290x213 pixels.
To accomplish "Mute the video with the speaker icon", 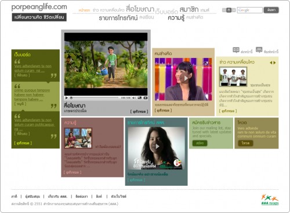I will point(133,98).
